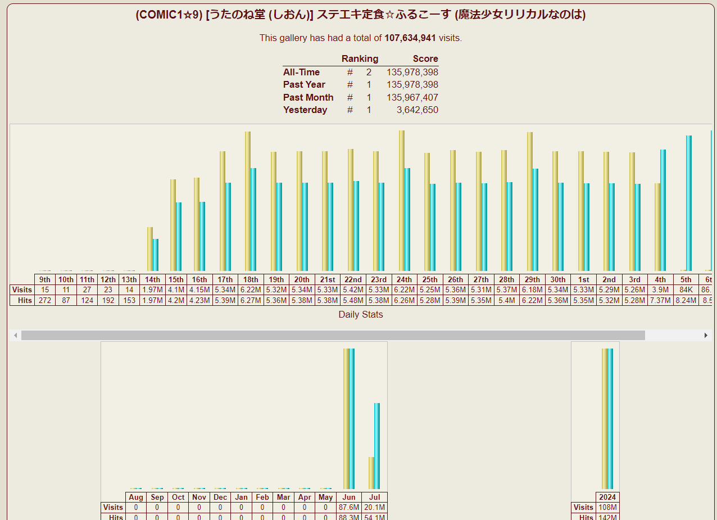717x520 pixels.
Task: Click the Visits value 4.1M under 15th
Action: pyautogui.click(x=176, y=290)
